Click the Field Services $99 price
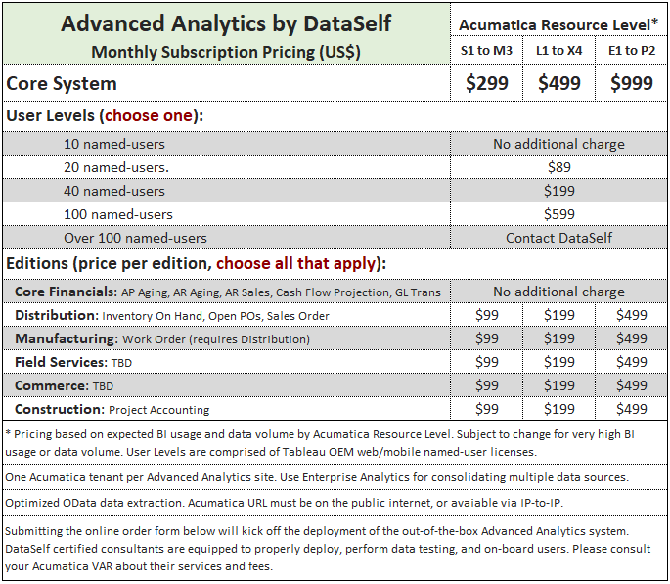The image size is (670, 584). (487, 362)
